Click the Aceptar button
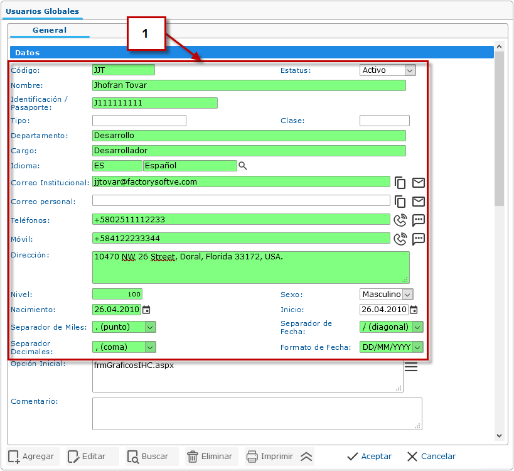Screen dimensions: 514x471 tap(370, 457)
